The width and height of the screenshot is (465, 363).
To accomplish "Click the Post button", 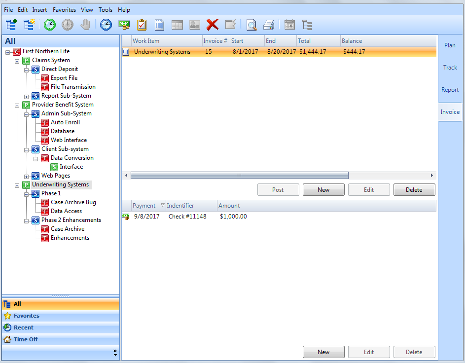I will [278, 190].
